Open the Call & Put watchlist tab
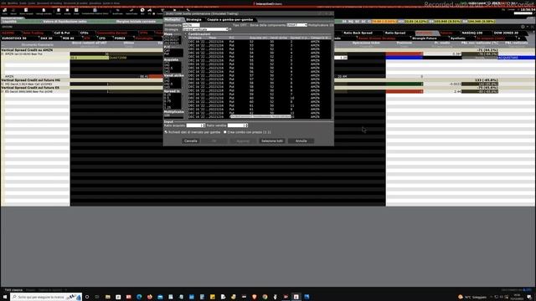Image resolution: width=536 pixels, height=301 pixels. [x=62, y=33]
